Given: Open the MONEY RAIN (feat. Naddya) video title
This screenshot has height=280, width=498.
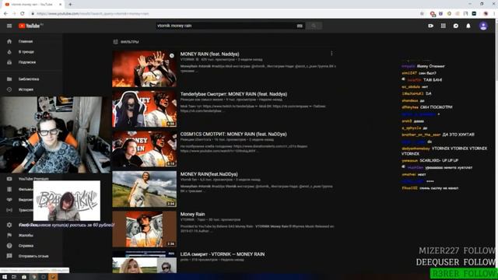Looking at the screenshot, I should coord(209,54).
